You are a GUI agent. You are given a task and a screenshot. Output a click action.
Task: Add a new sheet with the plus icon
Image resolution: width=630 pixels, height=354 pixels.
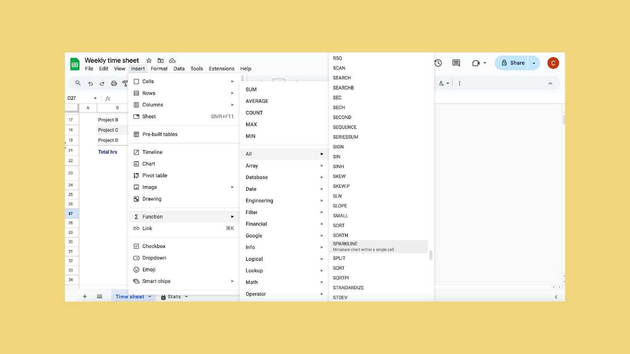[x=84, y=297]
